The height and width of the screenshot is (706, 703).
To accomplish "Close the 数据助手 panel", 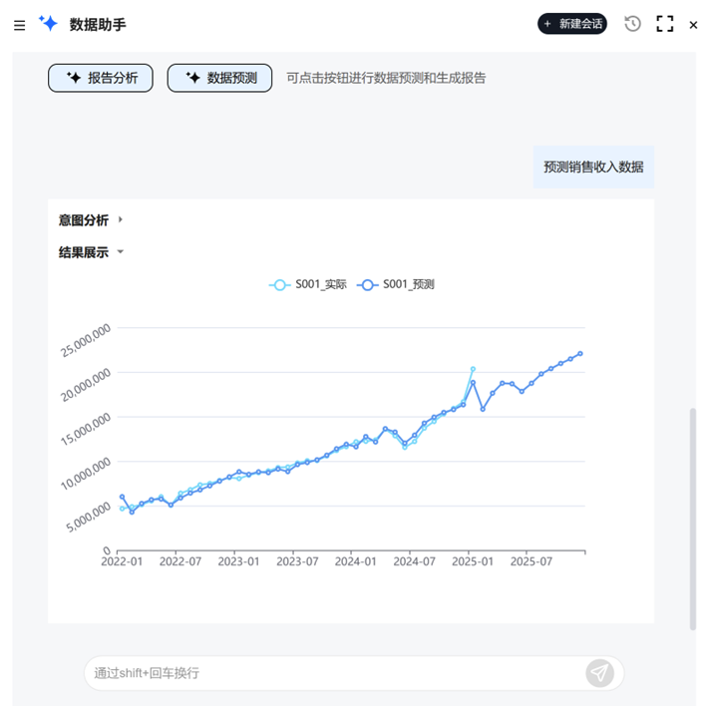I will coord(694,25).
